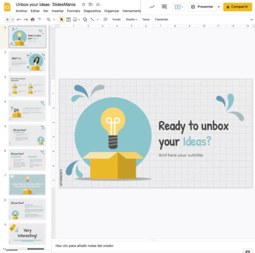The height and width of the screenshot is (253, 255).
Task: Star the Unbox your ideas presentation
Action: [83, 5]
